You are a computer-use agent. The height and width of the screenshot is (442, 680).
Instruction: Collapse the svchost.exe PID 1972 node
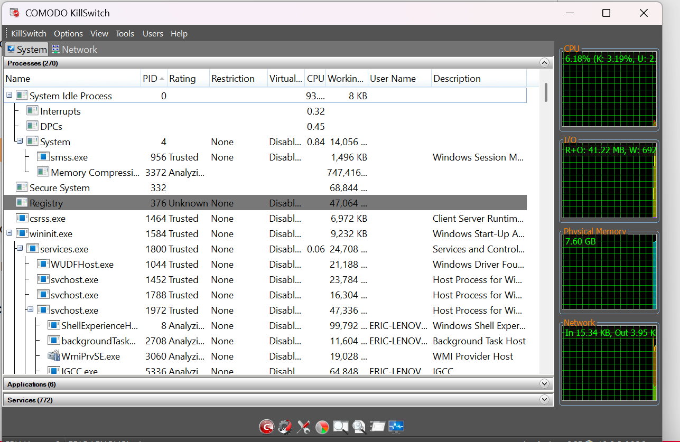pos(30,310)
